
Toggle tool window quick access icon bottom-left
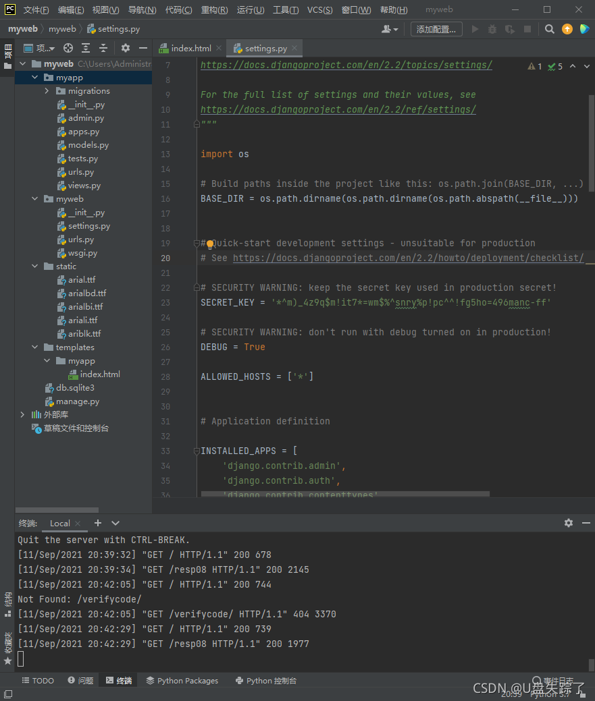[8, 694]
